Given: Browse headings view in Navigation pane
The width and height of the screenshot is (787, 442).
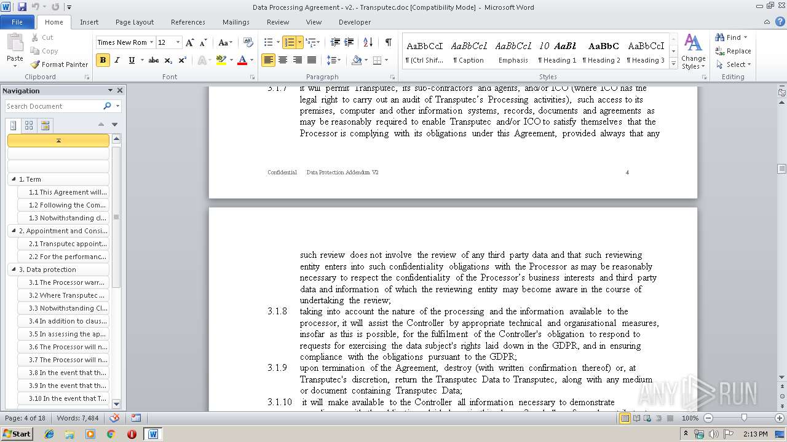Looking at the screenshot, I should pos(14,125).
